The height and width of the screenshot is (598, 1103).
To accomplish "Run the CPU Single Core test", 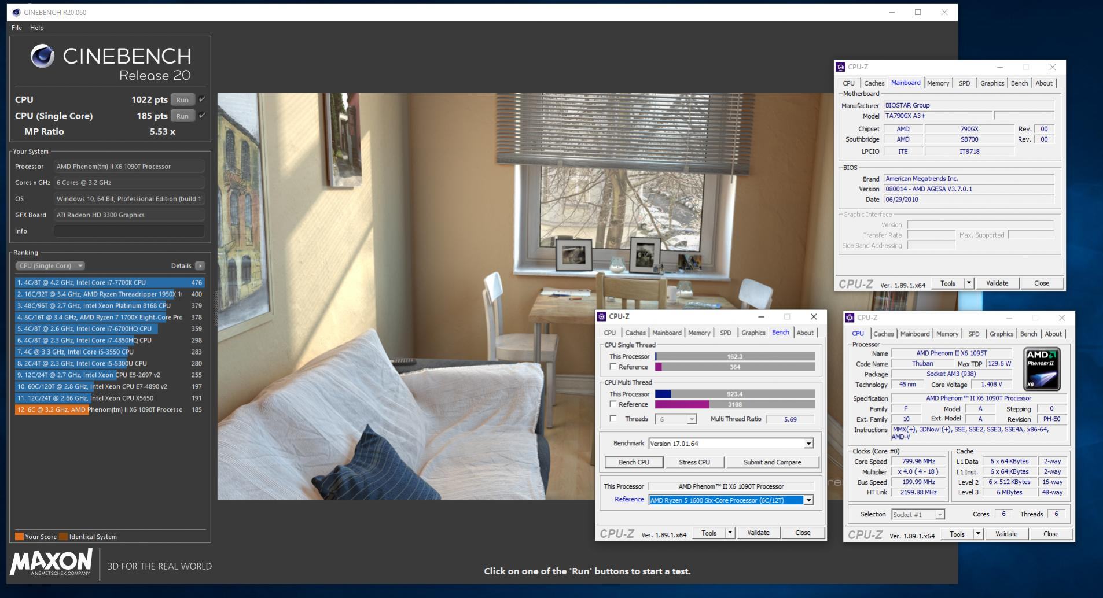I will click(182, 116).
